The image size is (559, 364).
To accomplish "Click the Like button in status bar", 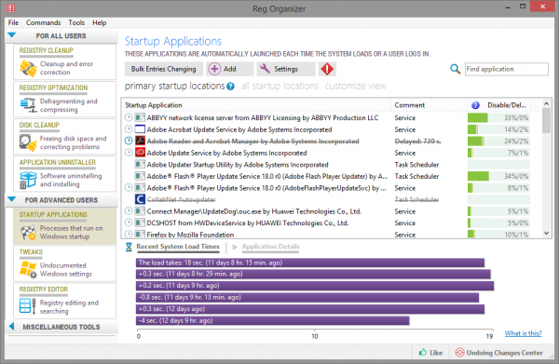I will click(430, 352).
